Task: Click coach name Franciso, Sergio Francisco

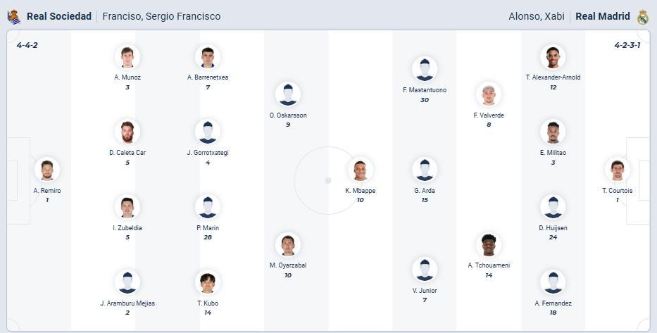Action: click(161, 16)
